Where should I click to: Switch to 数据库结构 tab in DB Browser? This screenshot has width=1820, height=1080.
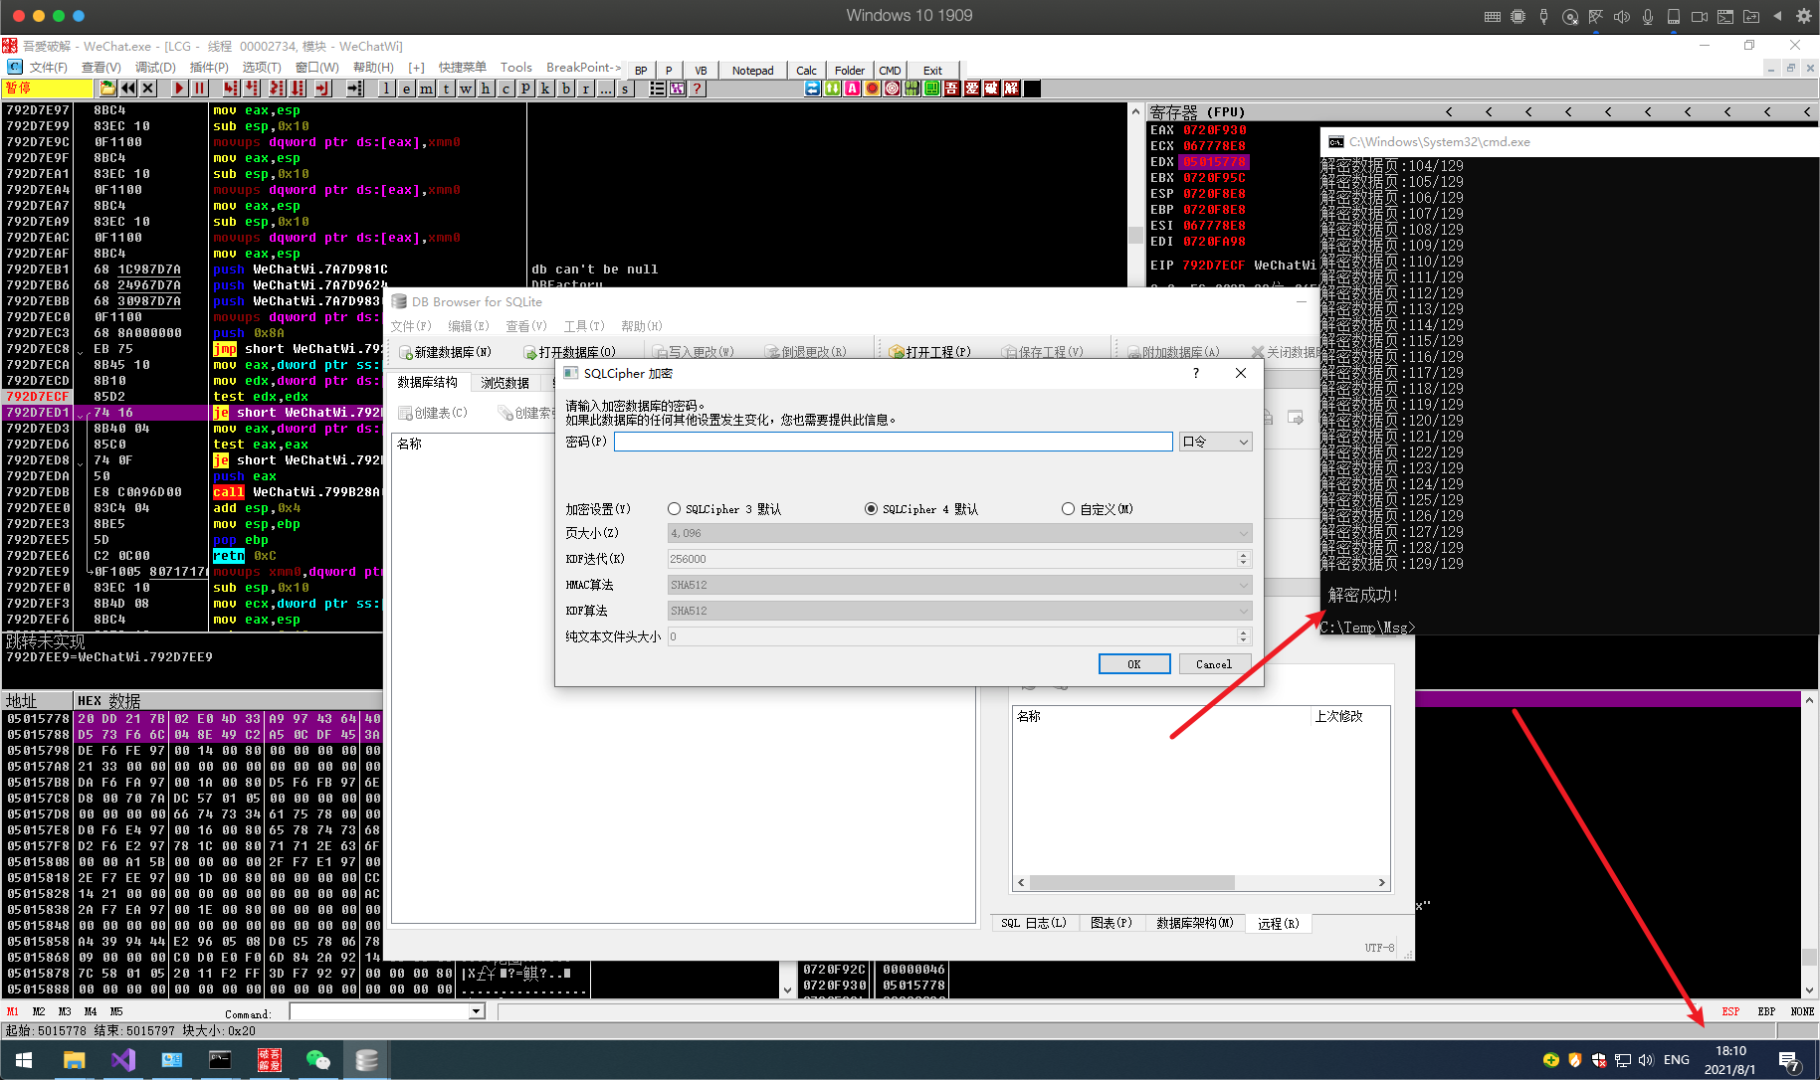click(x=428, y=382)
